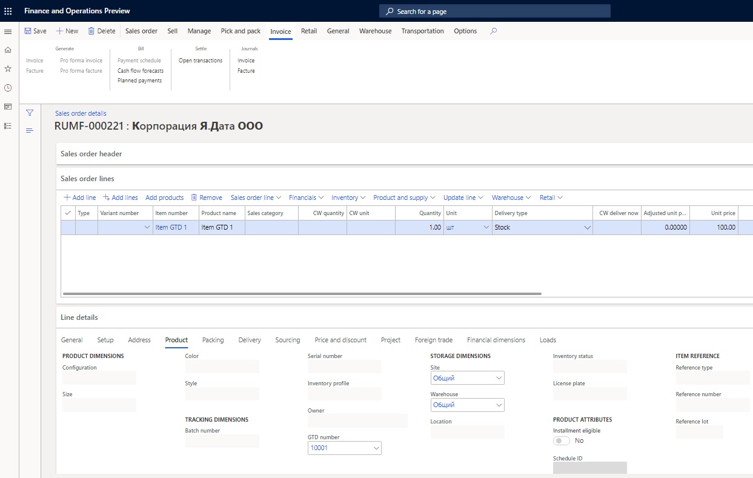
Task: Expand the hamburger navigation pane
Action: [x=8, y=32]
